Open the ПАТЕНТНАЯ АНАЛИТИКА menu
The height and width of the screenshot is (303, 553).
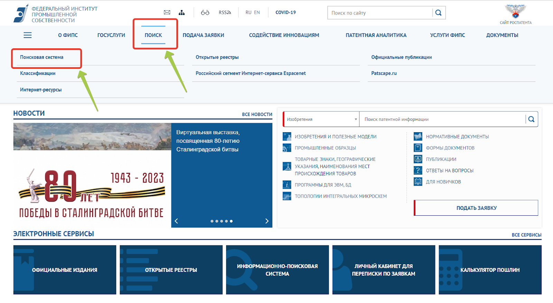point(376,35)
